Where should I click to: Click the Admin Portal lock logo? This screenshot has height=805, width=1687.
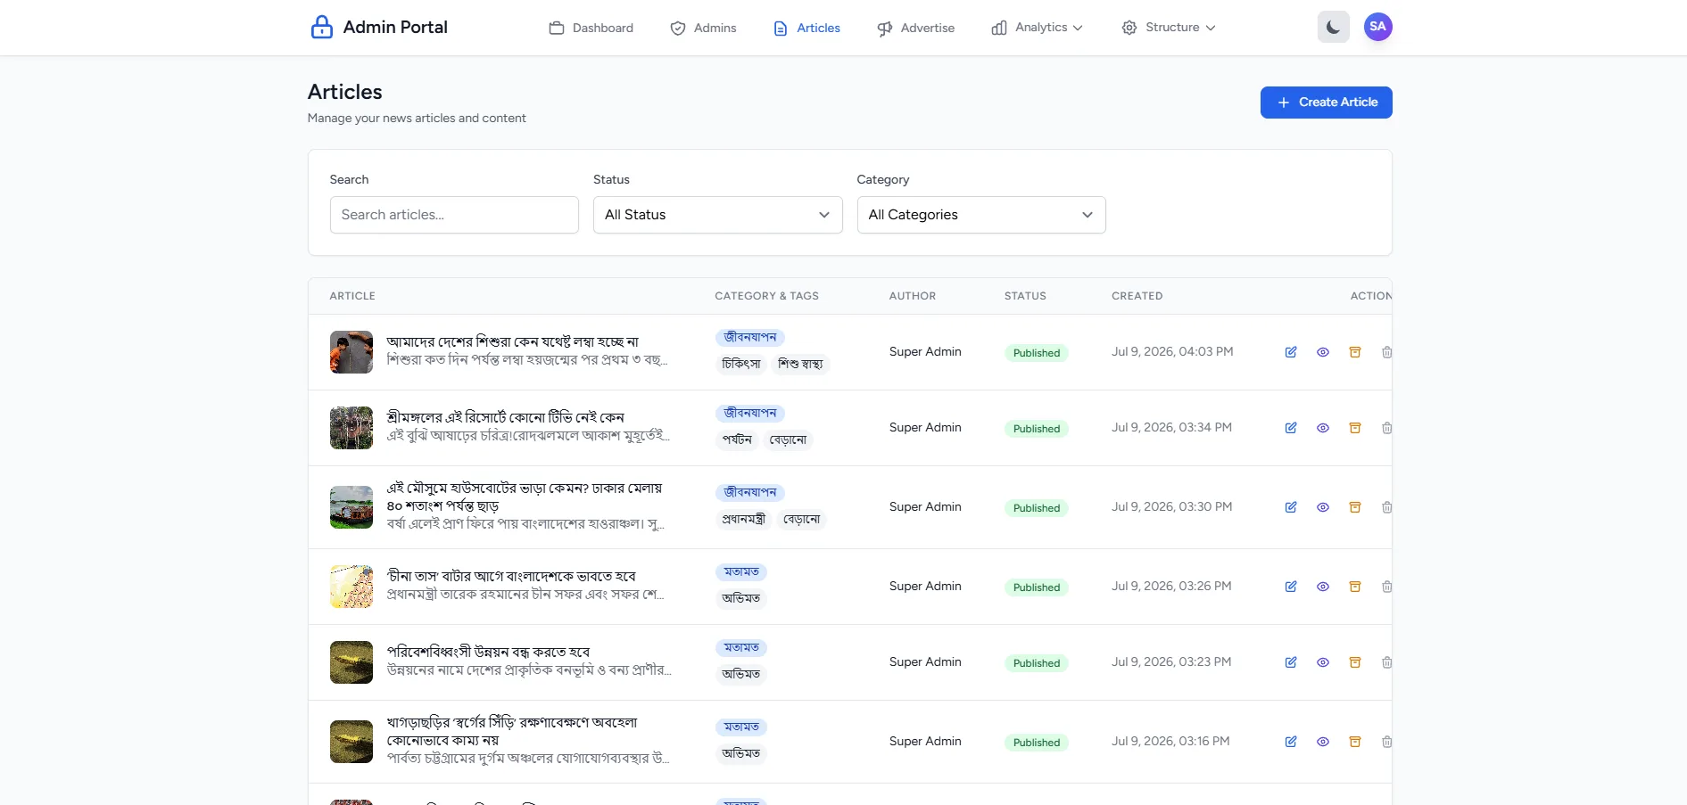[x=321, y=28]
